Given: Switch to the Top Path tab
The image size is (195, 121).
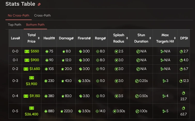Looking at the screenshot, I should 14,25.
